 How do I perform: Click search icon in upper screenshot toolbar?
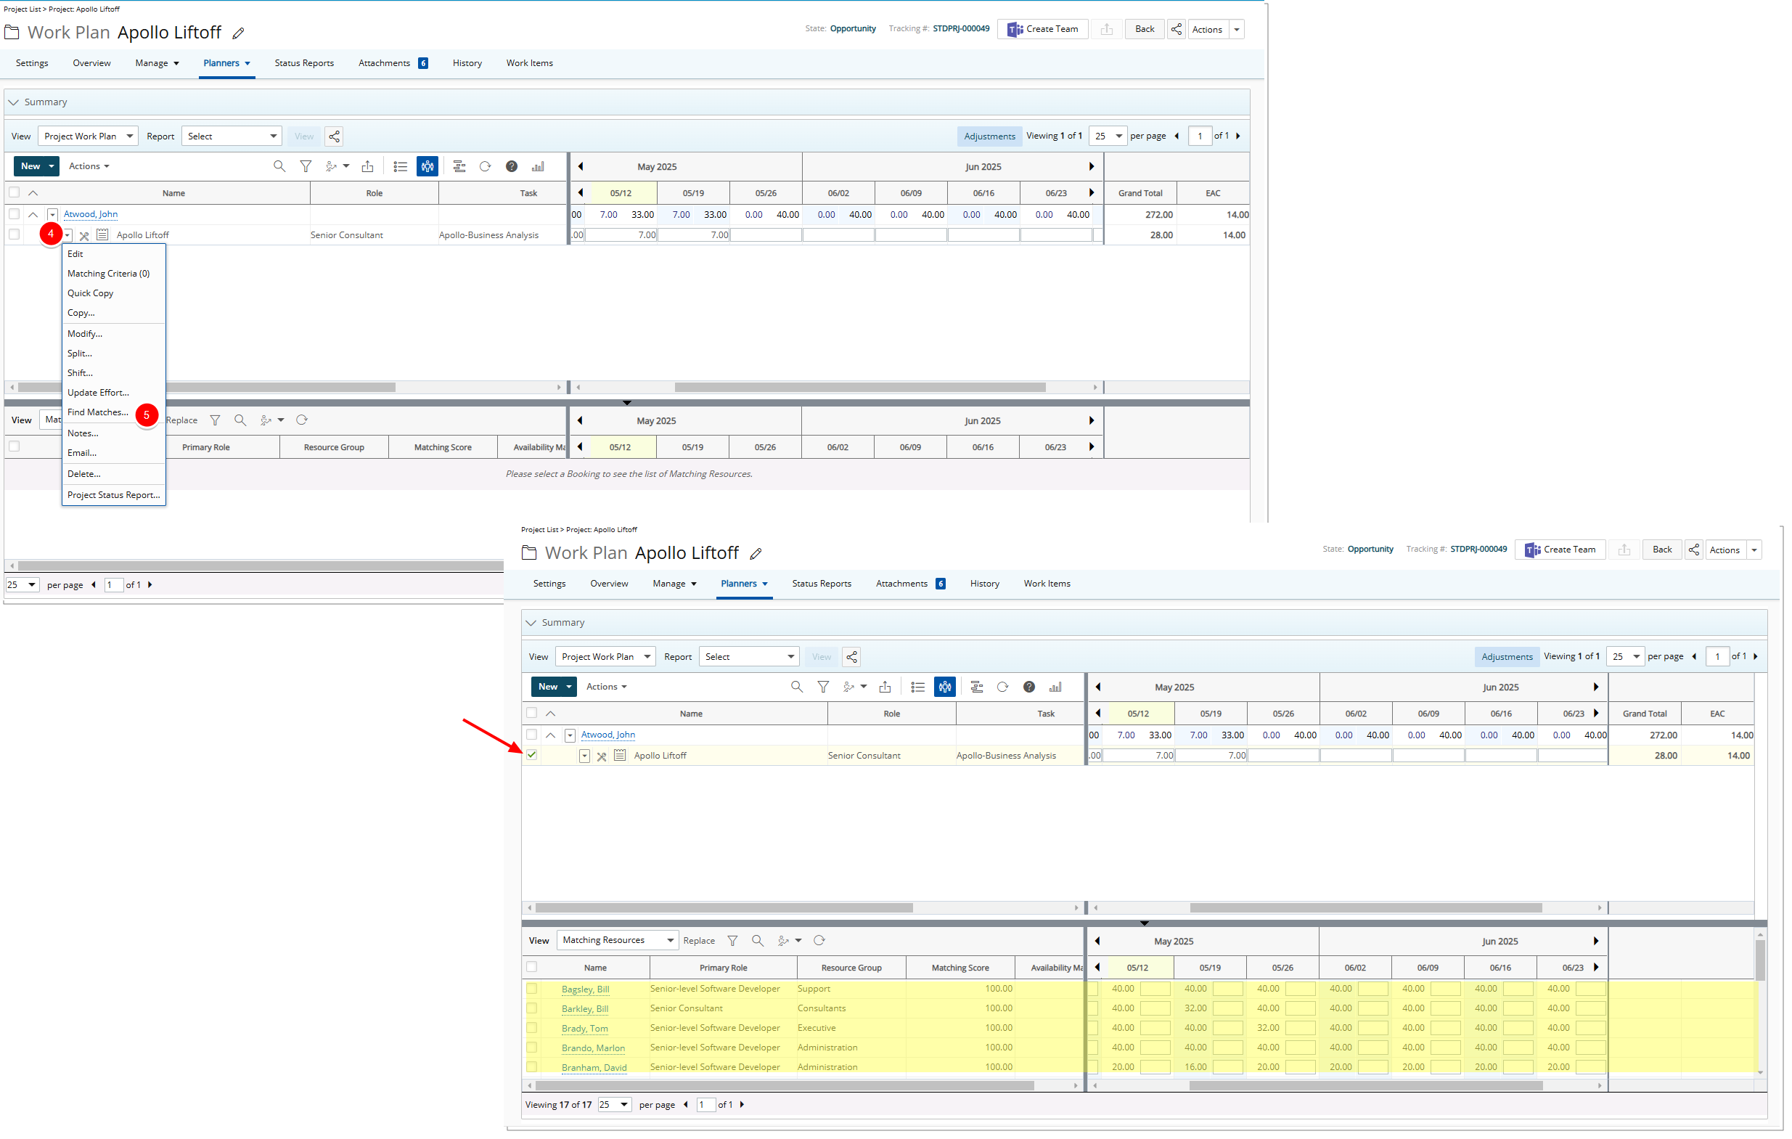tap(279, 167)
